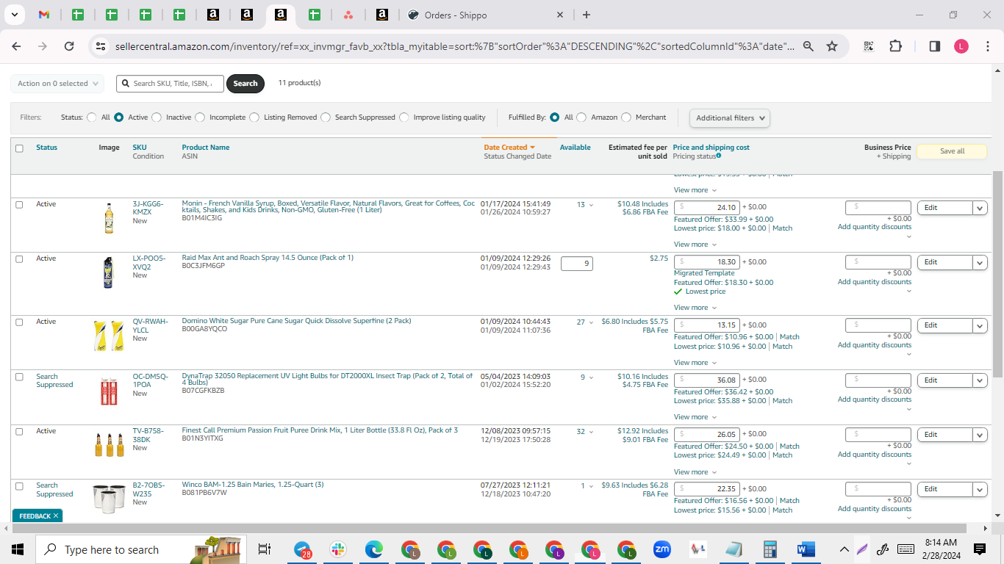
Task: Check the Raid Max Ant and Roach row
Action: click(x=19, y=259)
